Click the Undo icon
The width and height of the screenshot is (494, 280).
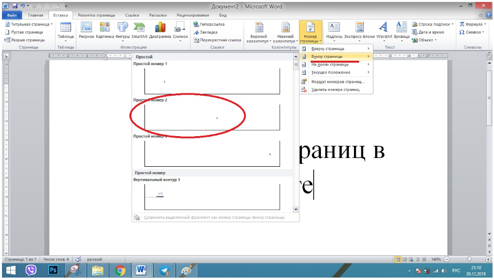[22, 6]
